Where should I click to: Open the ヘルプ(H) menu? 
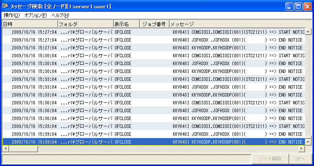[60, 15]
